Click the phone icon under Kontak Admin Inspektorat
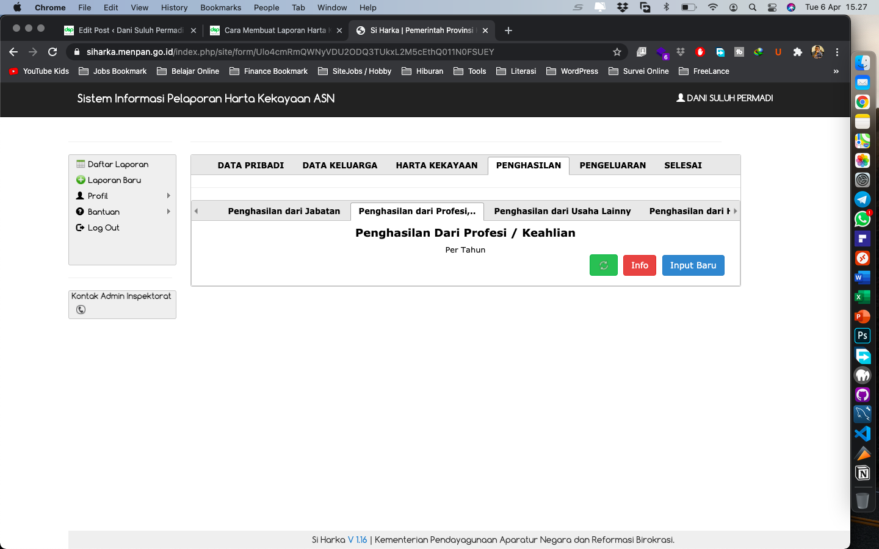 point(81,310)
